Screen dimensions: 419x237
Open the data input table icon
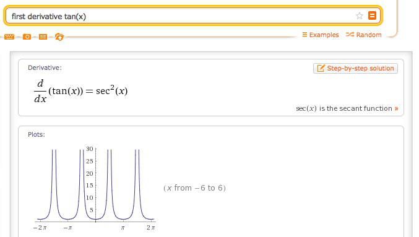click(43, 37)
